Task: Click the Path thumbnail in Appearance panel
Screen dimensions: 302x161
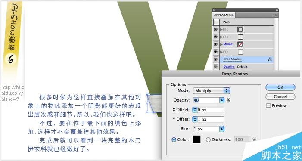Action: click(216, 22)
